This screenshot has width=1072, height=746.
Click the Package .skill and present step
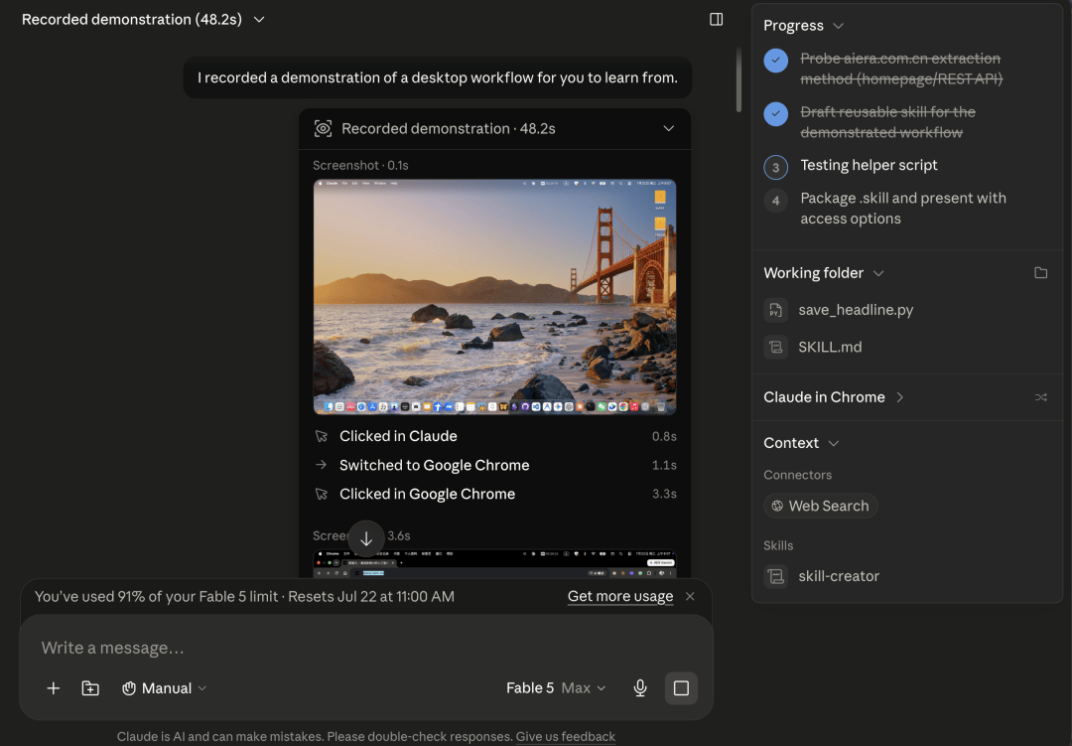click(x=903, y=208)
